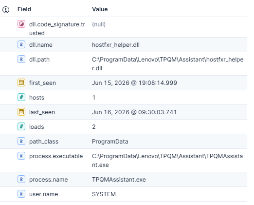Viewport: 254px width, 205px height.
Task: Click the Jun 15, 2026 timestamp value
Action: point(134,83)
